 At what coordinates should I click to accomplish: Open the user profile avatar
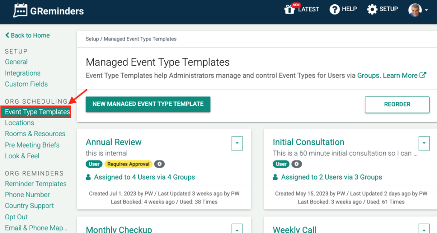coord(415,10)
